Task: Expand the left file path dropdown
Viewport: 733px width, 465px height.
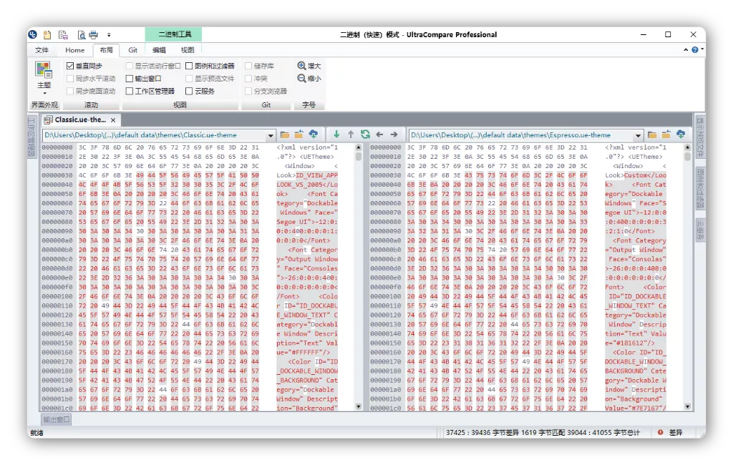Action: click(271, 135)
